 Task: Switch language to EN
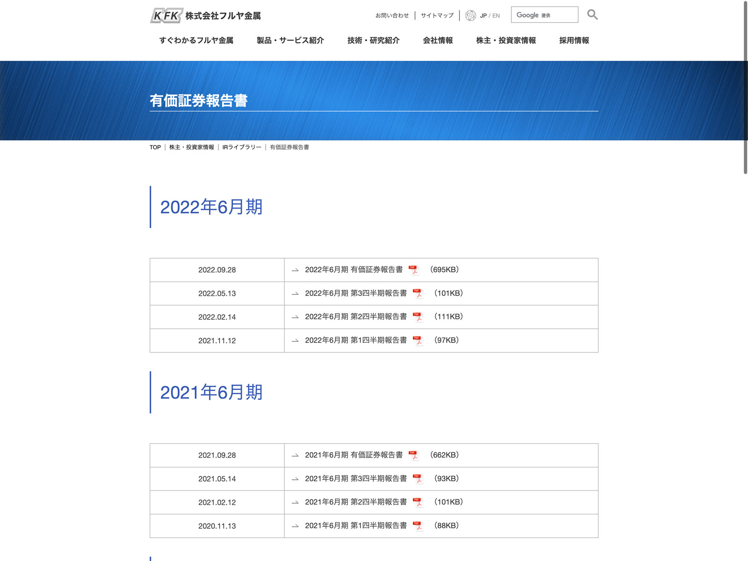point(496,15)
